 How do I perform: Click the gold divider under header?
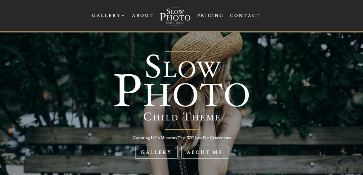pyautogui.click(x=181, y=32)
